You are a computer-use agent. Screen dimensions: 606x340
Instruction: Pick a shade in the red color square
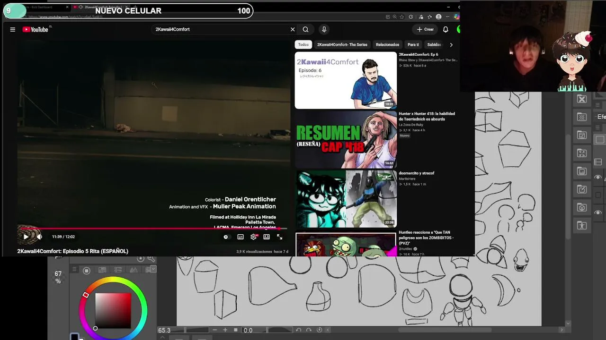coord(113,310)
